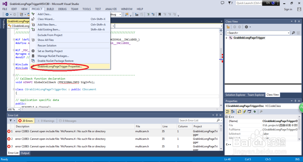303x162 pixels.
Task: Collapse the class CGrablinkLongPageTriggerDoc code region
Action: (x=14, y=89)
